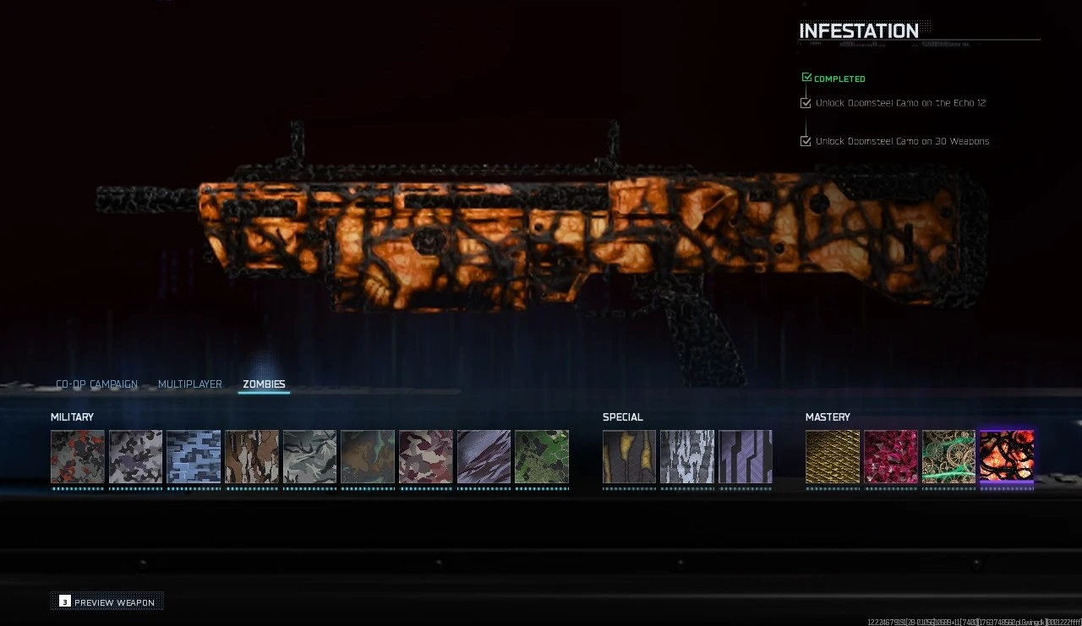The height and width of the screenshot is (626, 1082).
Task: Select the red and black Military camo
Action: pyautogui.click(x=78, y=457)
